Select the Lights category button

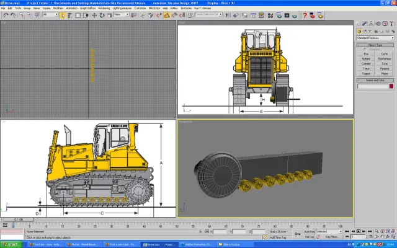click(x=370, y=32)
